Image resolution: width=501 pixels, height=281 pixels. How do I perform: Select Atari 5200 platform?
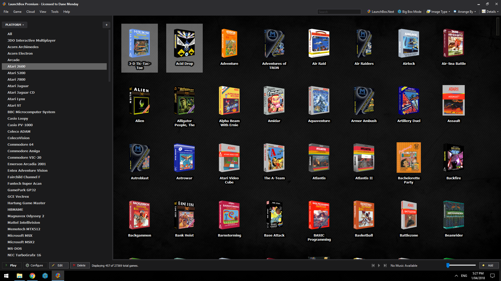[54, 73]
